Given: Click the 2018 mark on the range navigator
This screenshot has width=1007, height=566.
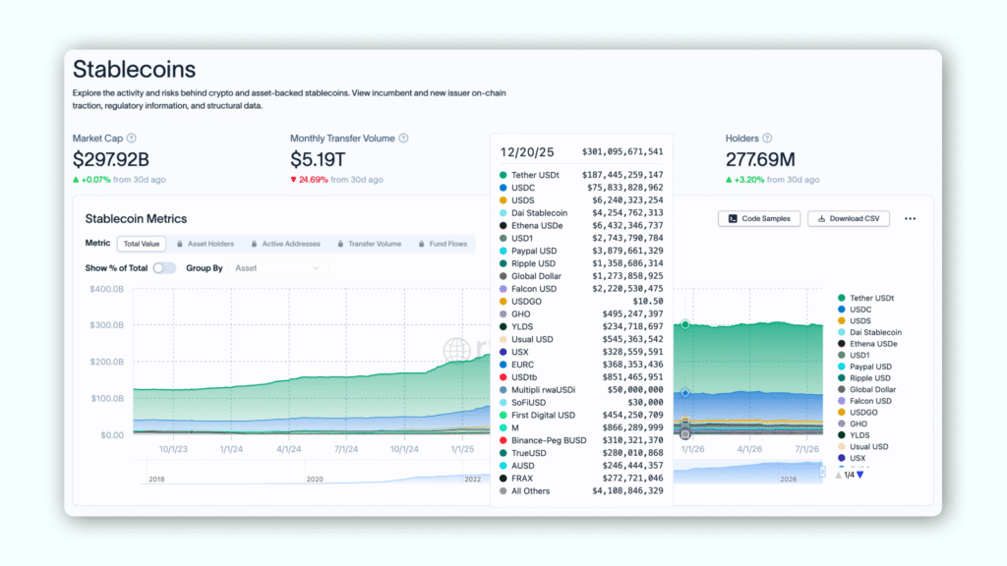Looking at the screenshot, I should 156,480.
